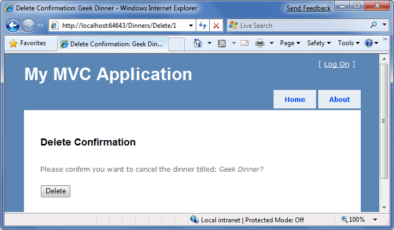Click the Forward navigation arrow button
The image size is (394, 230).
(x=28, y=26)
